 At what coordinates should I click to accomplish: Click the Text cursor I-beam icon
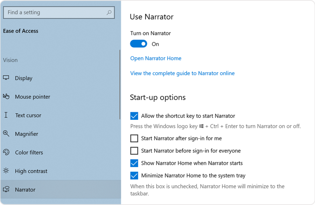point(6,115)
